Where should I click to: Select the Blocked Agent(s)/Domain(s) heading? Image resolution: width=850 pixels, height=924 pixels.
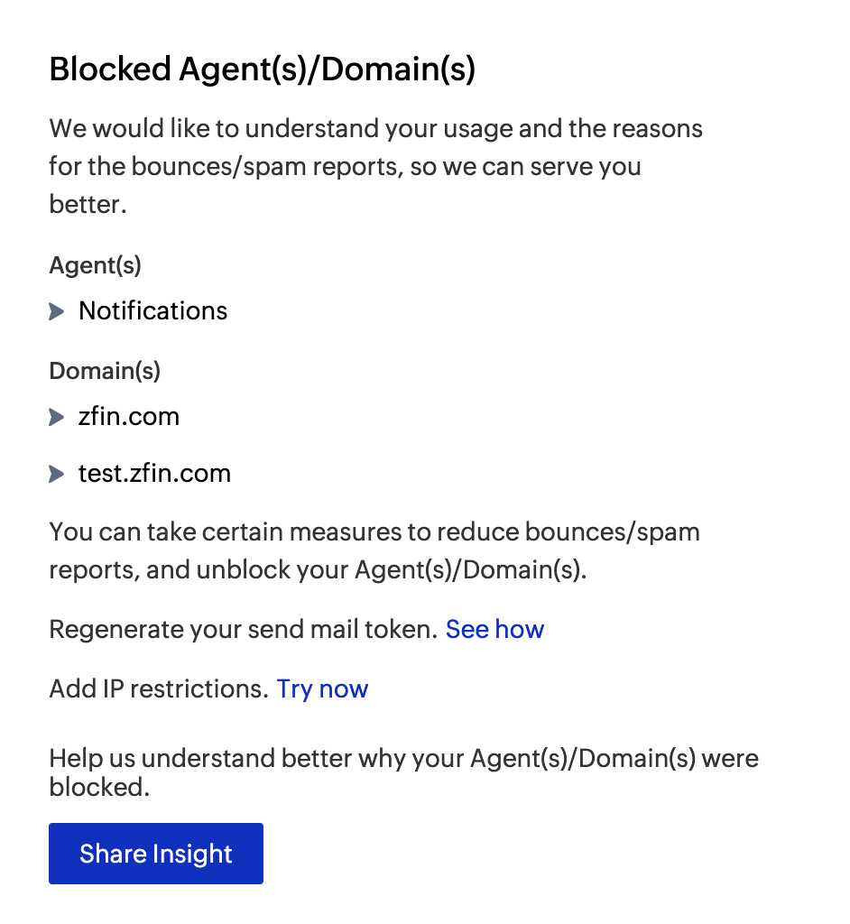[263, 69]
